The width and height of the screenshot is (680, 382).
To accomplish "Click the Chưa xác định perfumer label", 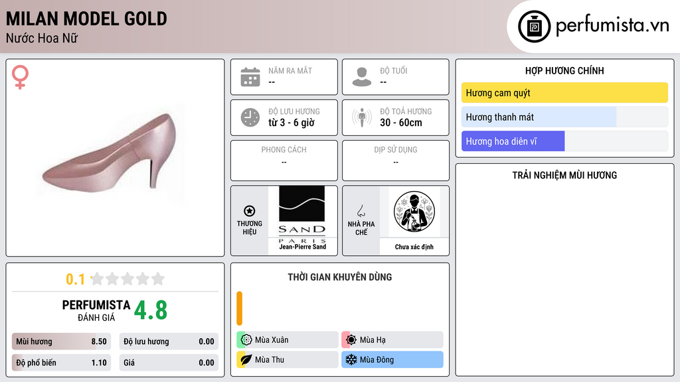I will click(414, 247).
